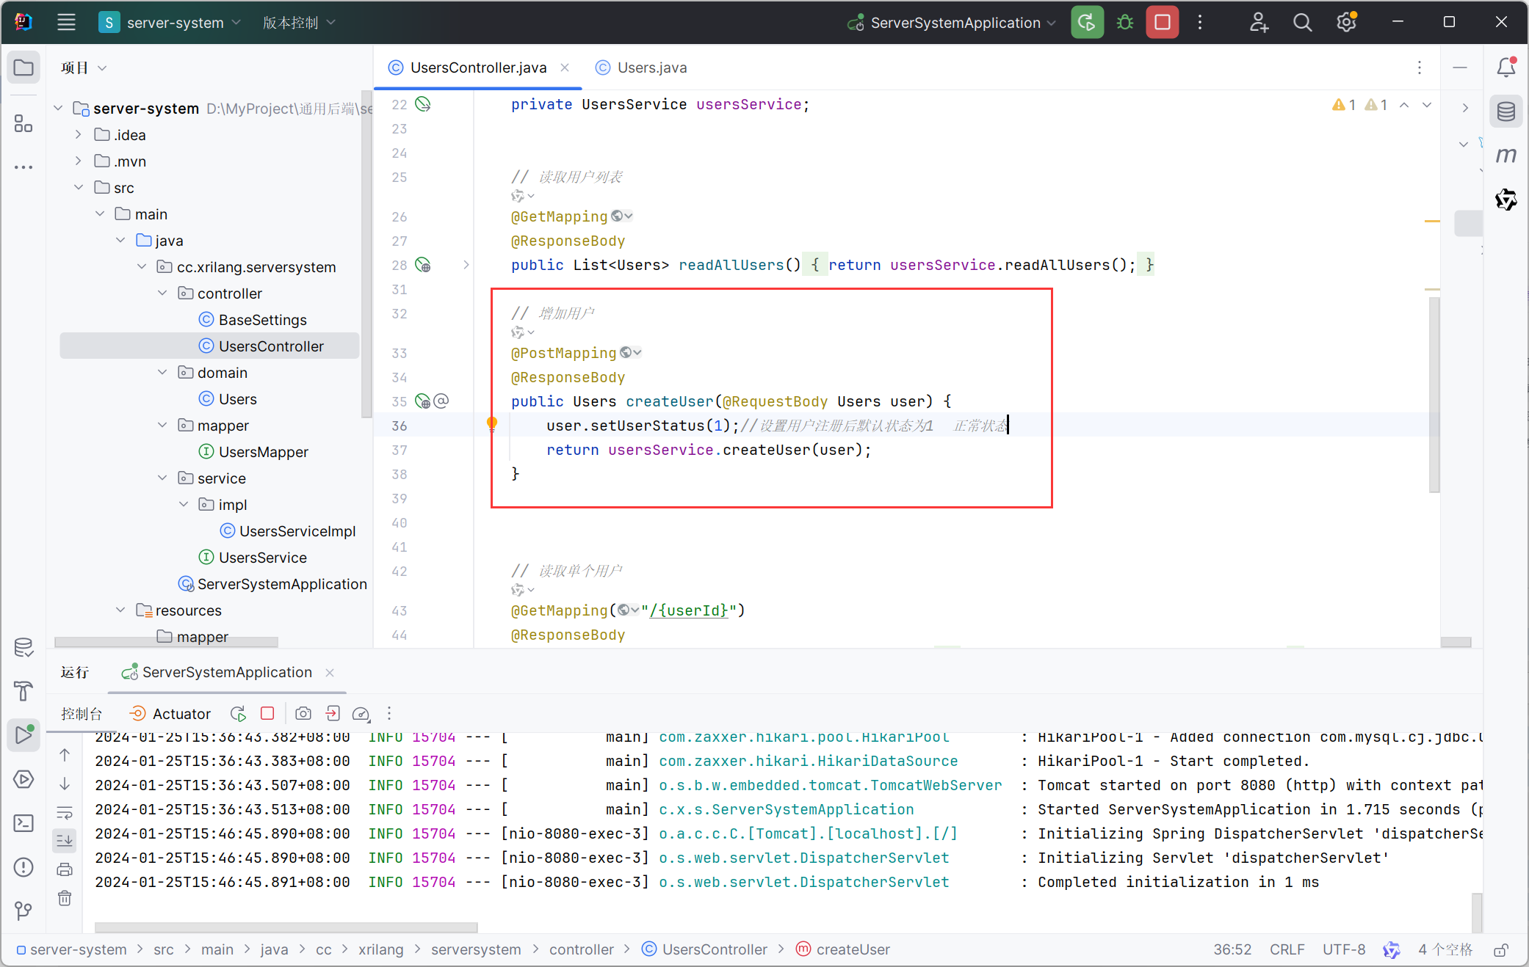Close the ServerSystemApplication run tab
Screen dimensions: 1529x967
[330, 672]
